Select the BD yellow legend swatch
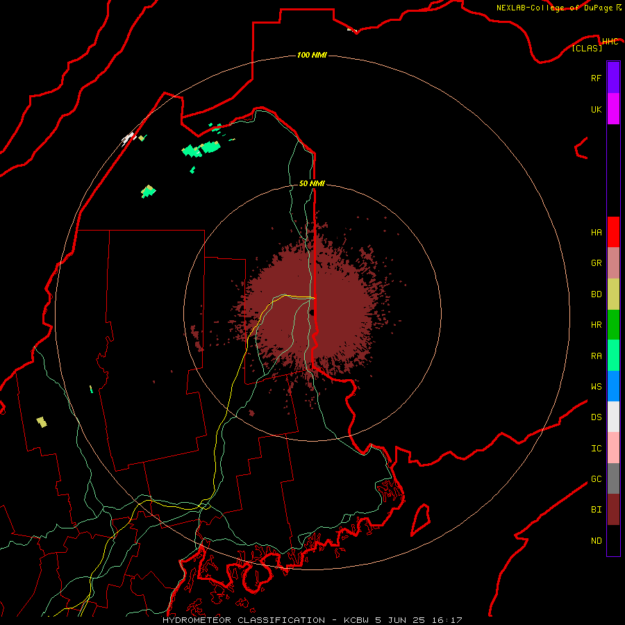 (613, 294)
